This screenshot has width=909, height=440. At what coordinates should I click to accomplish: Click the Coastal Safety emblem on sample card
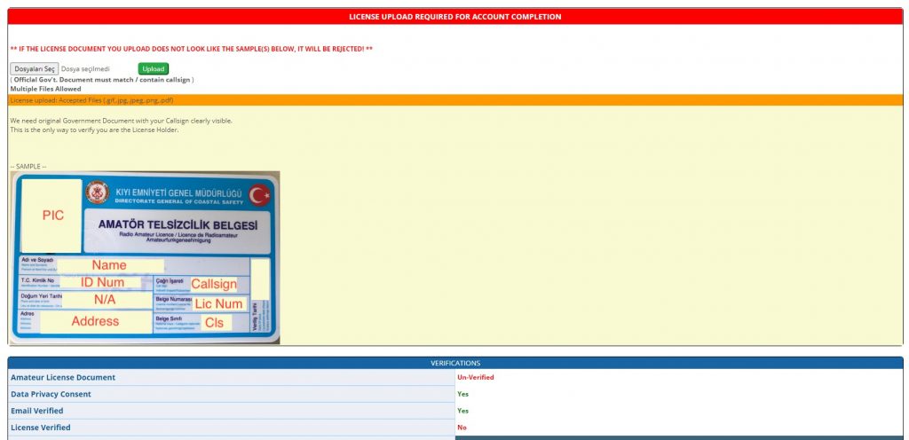(x=97, y=193)
